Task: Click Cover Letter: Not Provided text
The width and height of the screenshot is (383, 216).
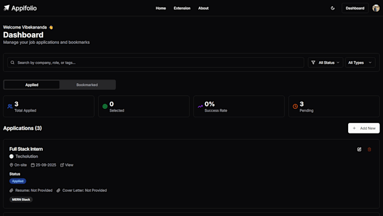Action: 84,190
